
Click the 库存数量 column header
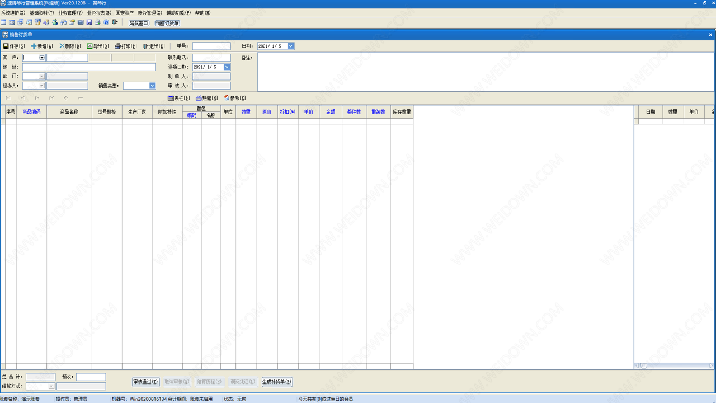(402, 112)
